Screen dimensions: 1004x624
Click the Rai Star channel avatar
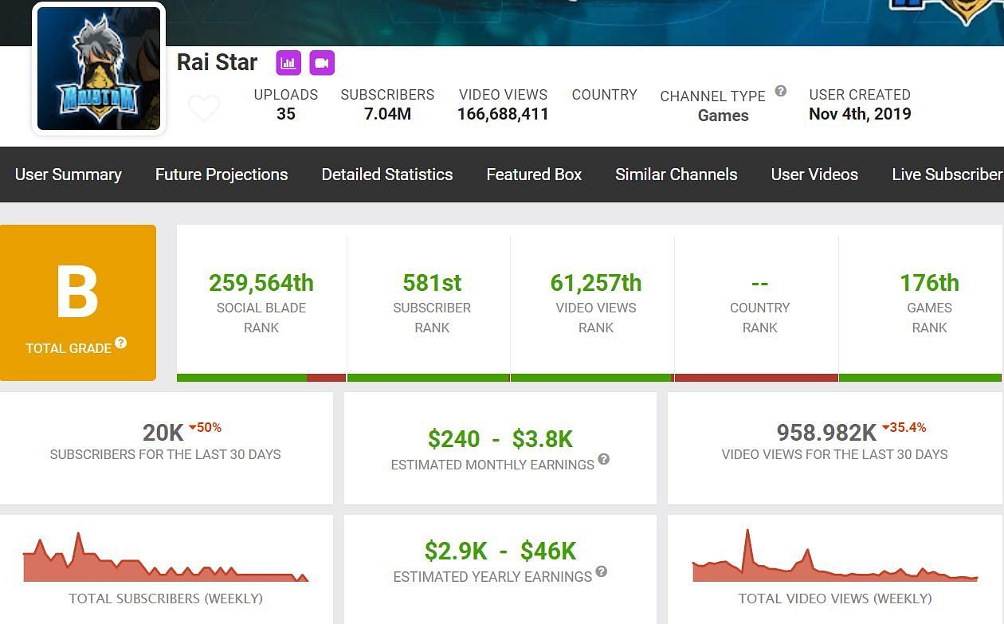99,69
